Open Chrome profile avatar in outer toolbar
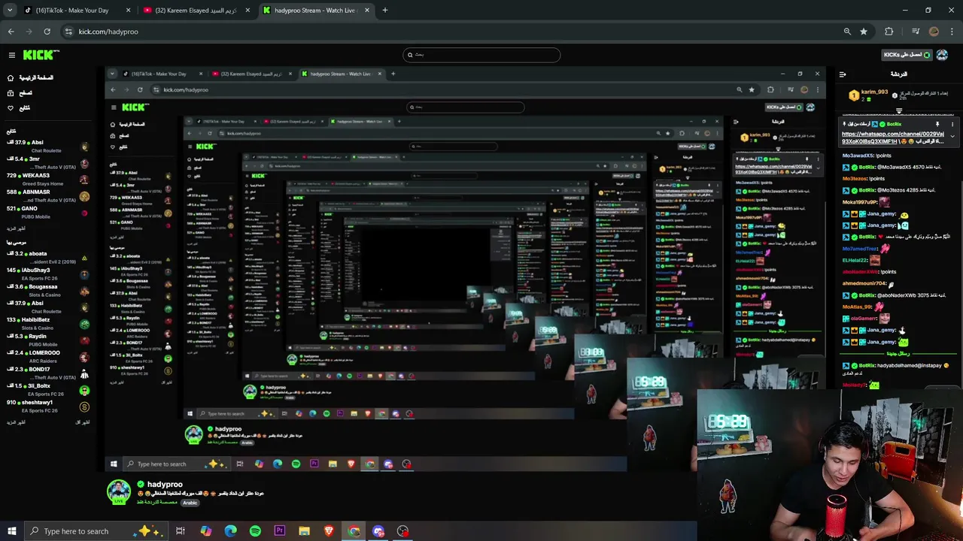 coord(934,32)
